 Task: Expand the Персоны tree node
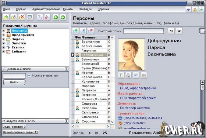(4, 31)
